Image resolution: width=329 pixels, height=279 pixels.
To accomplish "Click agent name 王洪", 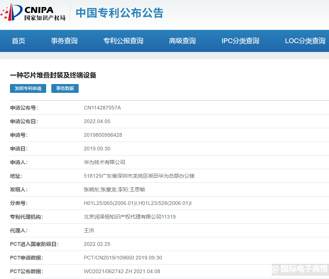I will point(89,230).
